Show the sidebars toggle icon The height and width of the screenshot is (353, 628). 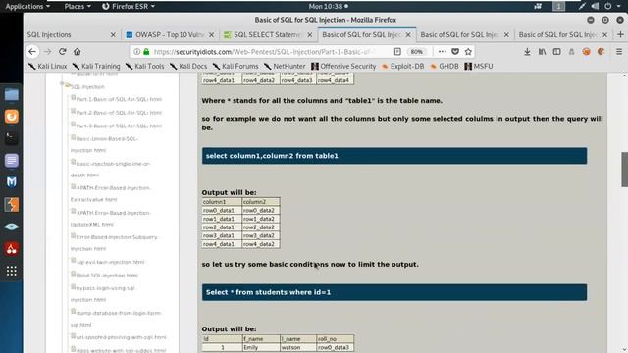556,52
